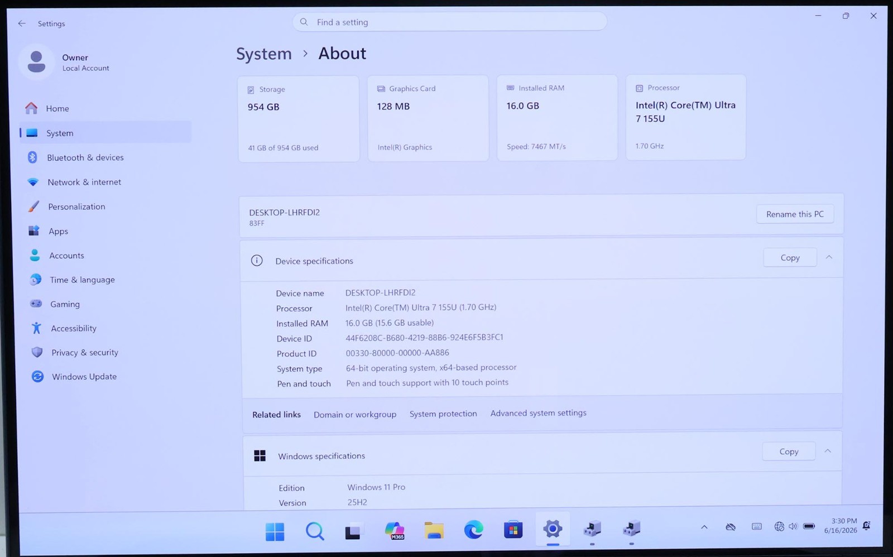The height and width of the screenshot is (557, 893).
Task: Open Advanced system settings link
Action: pyautogui.click(x=539, y=413)
